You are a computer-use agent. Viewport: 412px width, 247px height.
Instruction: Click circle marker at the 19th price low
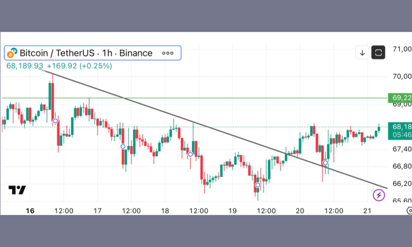tap(257, 185)
